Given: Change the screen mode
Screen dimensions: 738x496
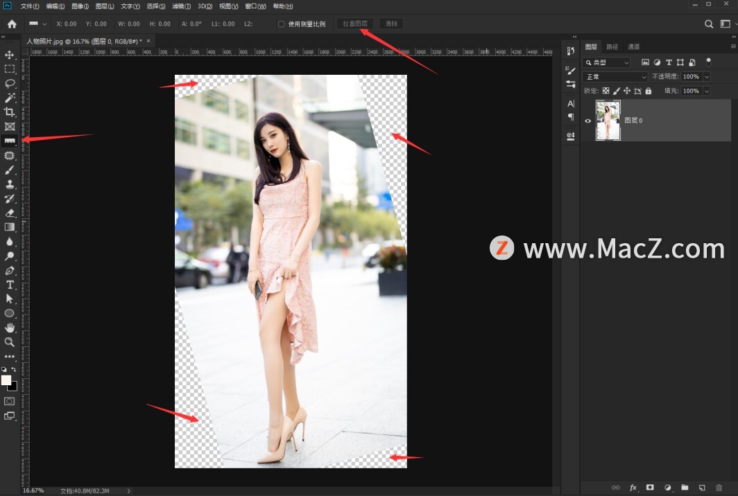Looking at the screenshot, I should point(10,416).
